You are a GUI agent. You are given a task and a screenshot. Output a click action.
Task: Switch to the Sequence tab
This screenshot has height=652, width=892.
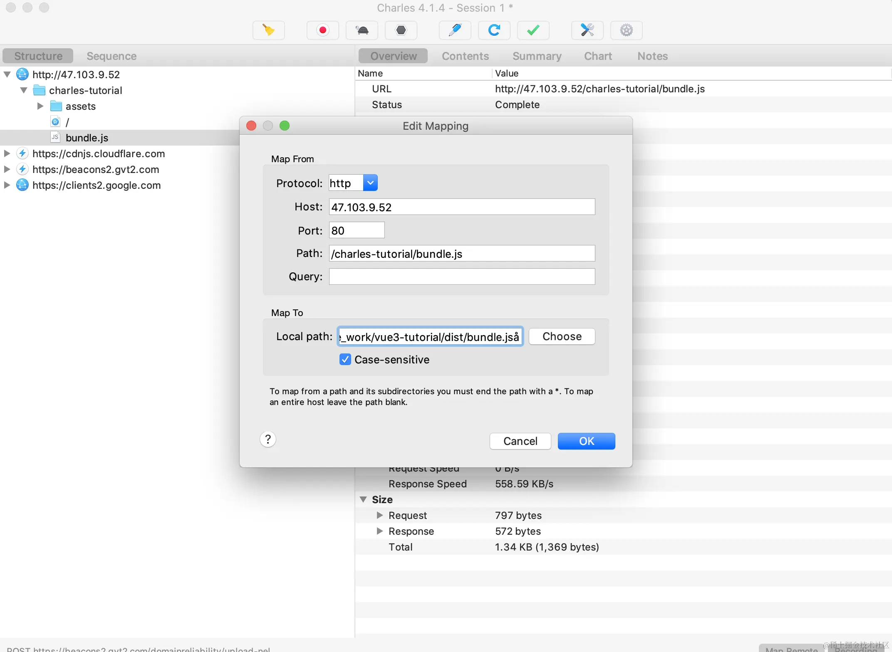[111, 56]
